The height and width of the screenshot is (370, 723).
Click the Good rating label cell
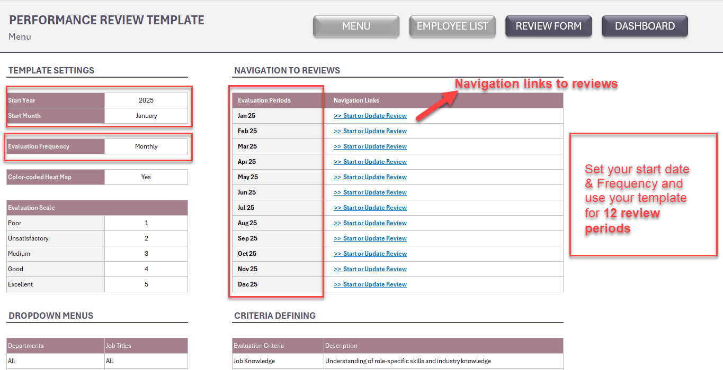pyautogui.click(x=56, y=269)
